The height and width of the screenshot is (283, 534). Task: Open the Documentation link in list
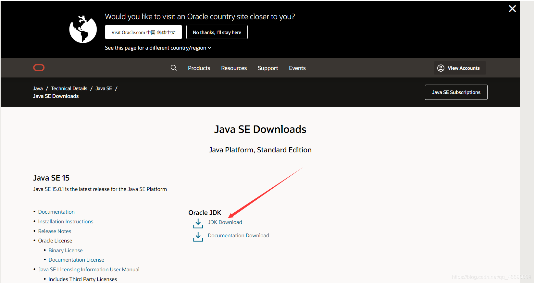[x=56, y=212]
